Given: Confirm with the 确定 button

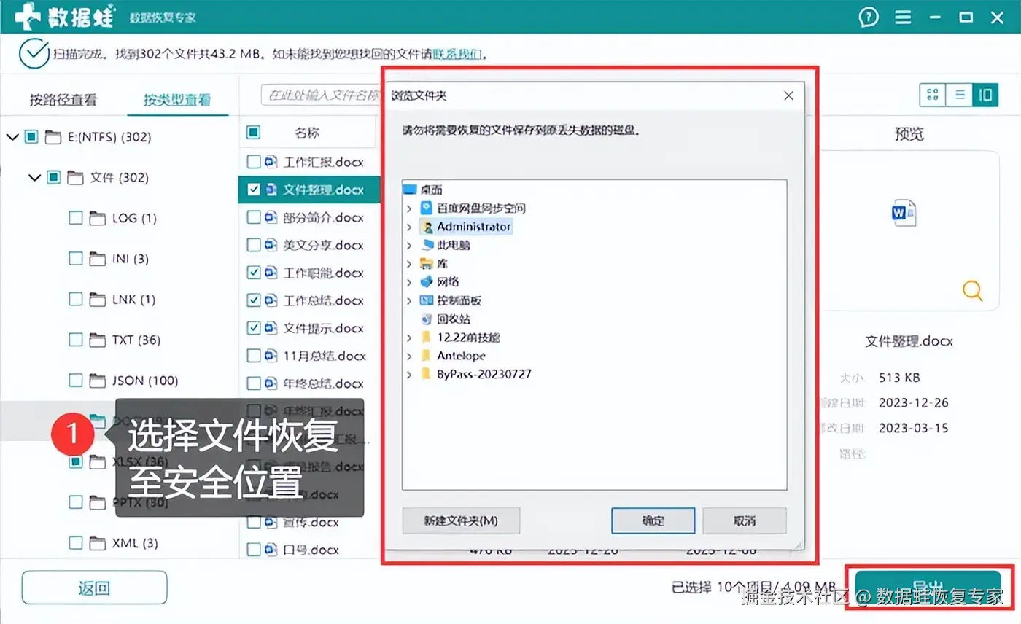Looking at the screenshot, I should tap(653, 520).
